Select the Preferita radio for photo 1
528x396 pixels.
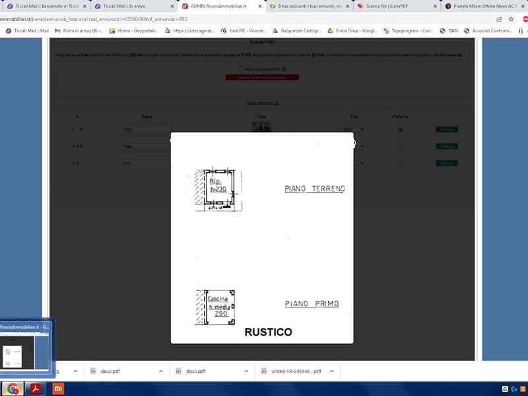[x=401, y=129]
